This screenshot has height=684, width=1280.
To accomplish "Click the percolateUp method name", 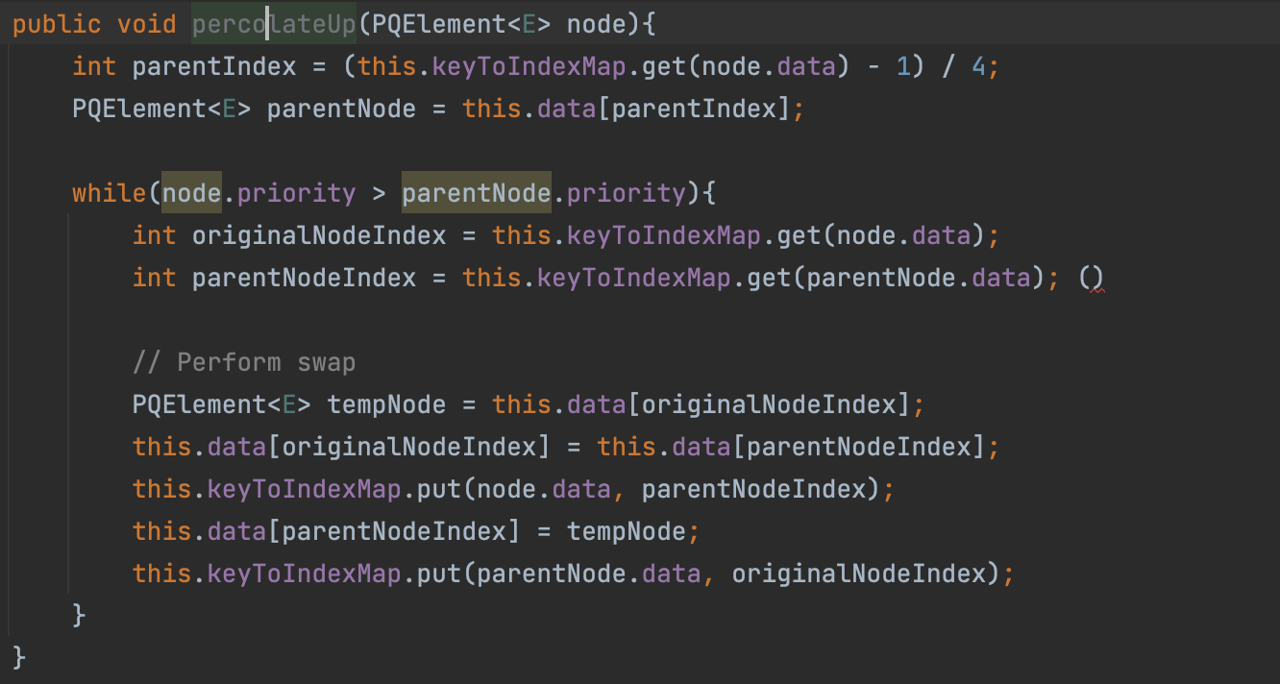I will [x=274, y=24].
